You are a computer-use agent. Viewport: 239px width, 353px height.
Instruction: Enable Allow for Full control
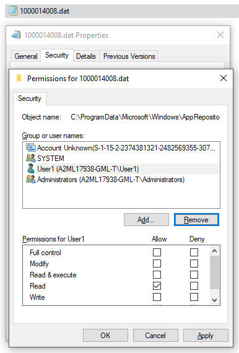click(x=157, y=253)
